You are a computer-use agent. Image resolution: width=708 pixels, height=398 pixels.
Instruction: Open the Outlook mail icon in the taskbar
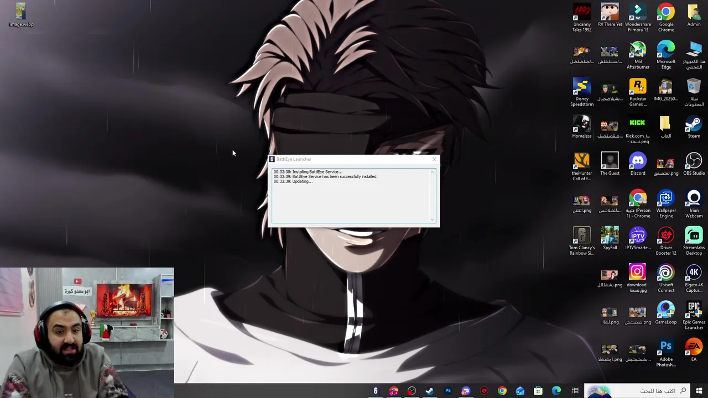click(520, 391)
